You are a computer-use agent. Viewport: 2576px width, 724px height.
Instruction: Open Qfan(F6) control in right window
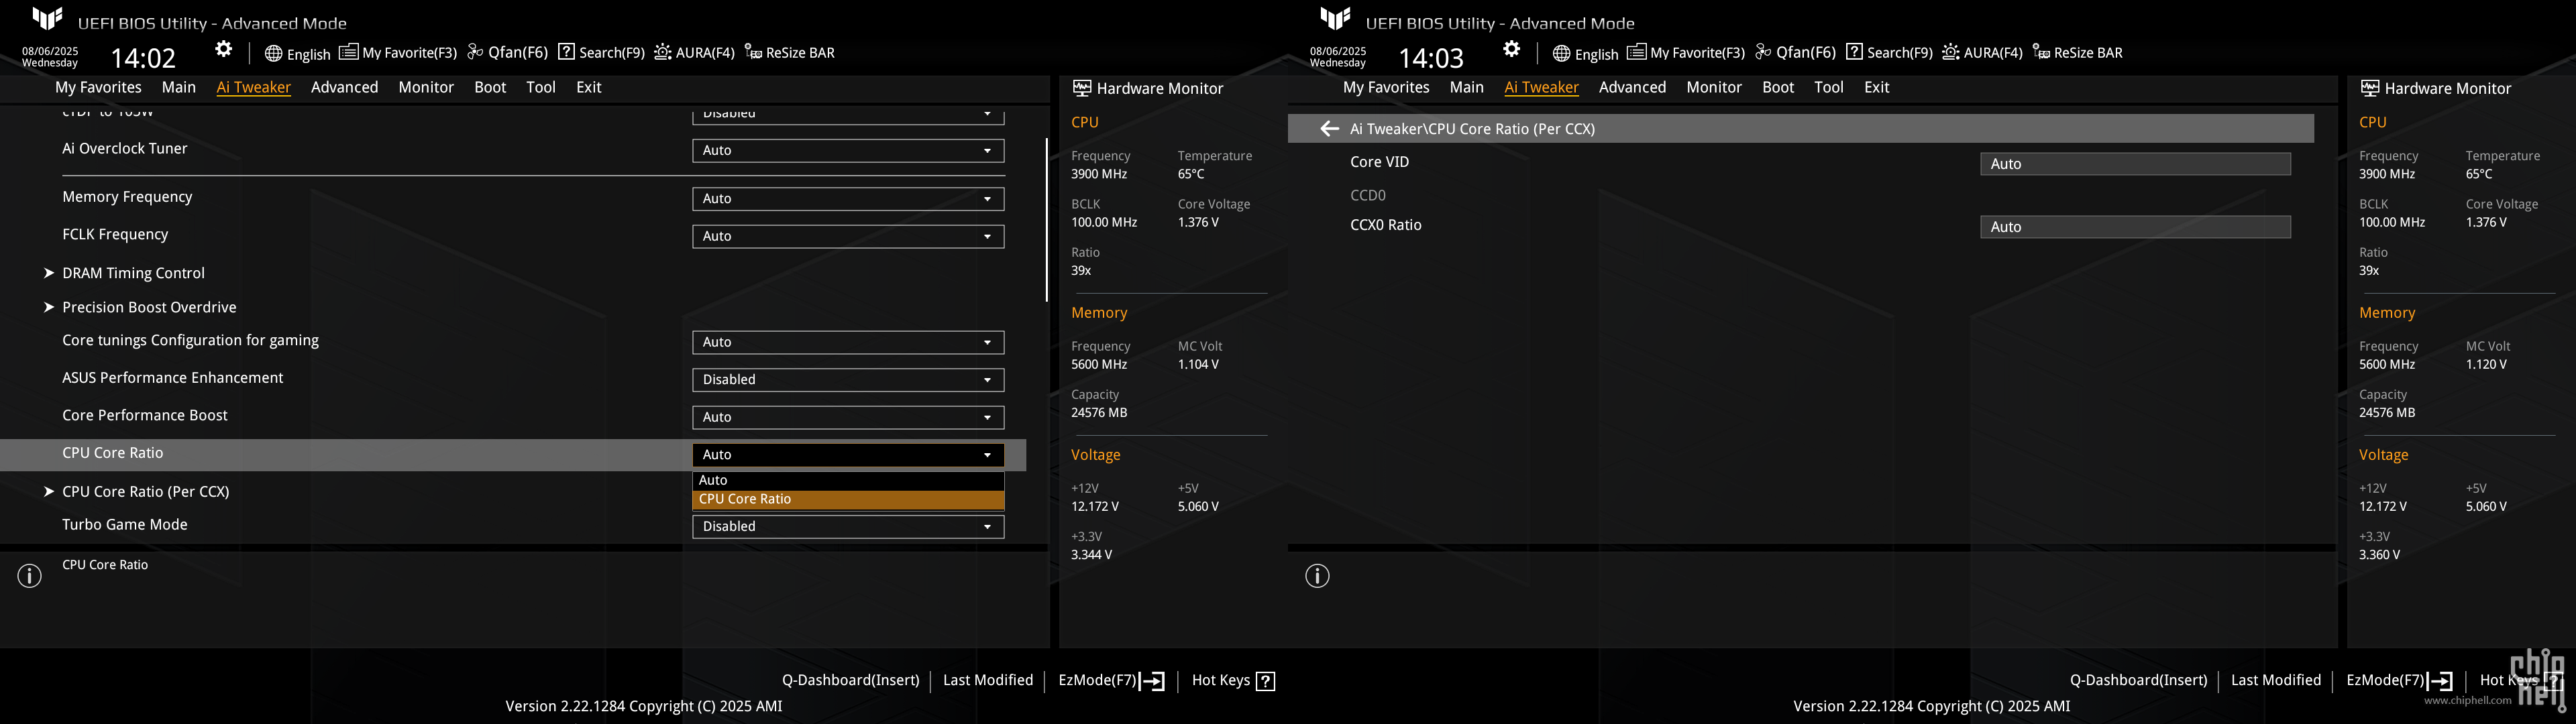(x=1796, y=52)
